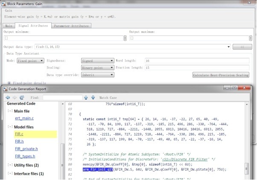The image size is (257, 180).
Task: Click the Block Parameters Gain title icon
Action: (x=3, y=4)
